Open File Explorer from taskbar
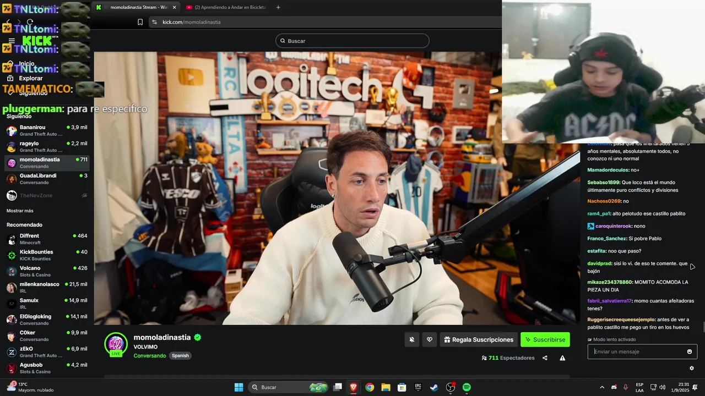The width and height of the screenshot is (705, 396). click(x=386, y=387)
